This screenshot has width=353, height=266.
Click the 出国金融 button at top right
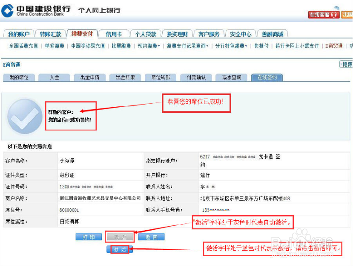click(348, 14)
